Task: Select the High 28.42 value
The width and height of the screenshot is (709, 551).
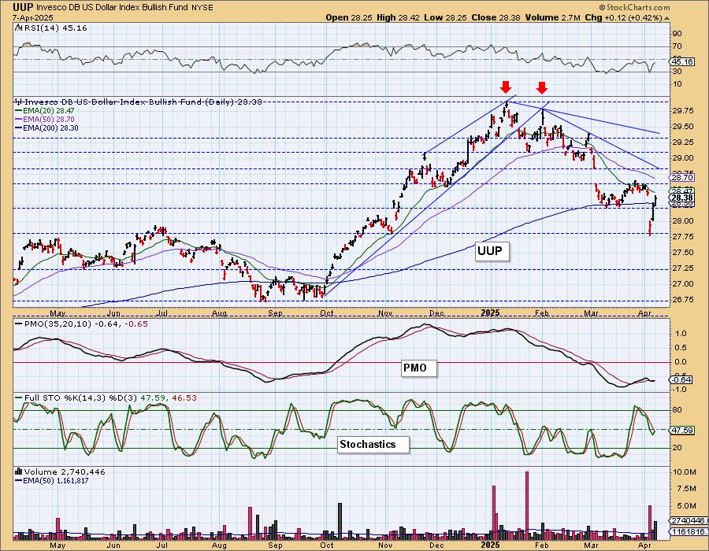Action: coord(398,17)
